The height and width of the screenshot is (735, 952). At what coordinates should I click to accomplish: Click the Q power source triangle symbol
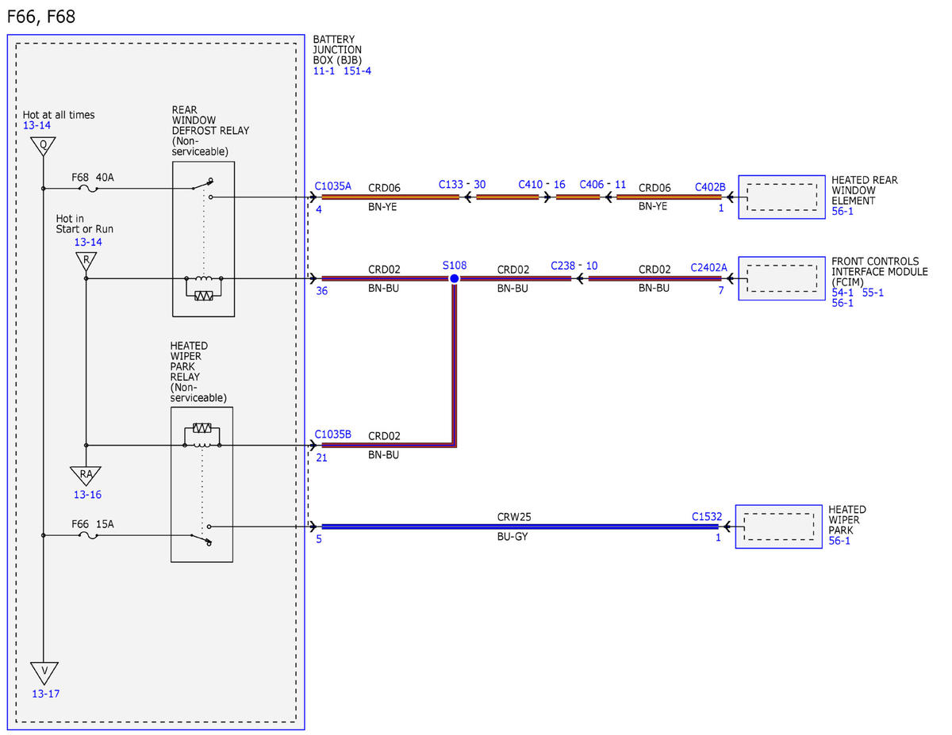(x=43, y=146)
